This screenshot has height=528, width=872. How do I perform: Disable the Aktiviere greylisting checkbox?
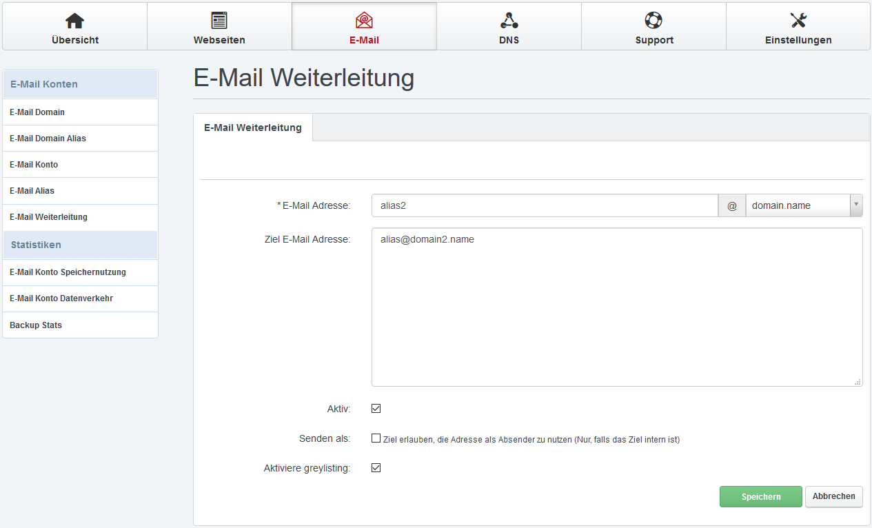(376, 468)
